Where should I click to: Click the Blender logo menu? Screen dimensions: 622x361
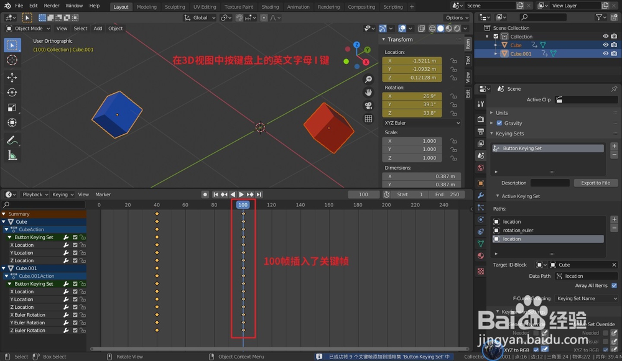[7, 6]
